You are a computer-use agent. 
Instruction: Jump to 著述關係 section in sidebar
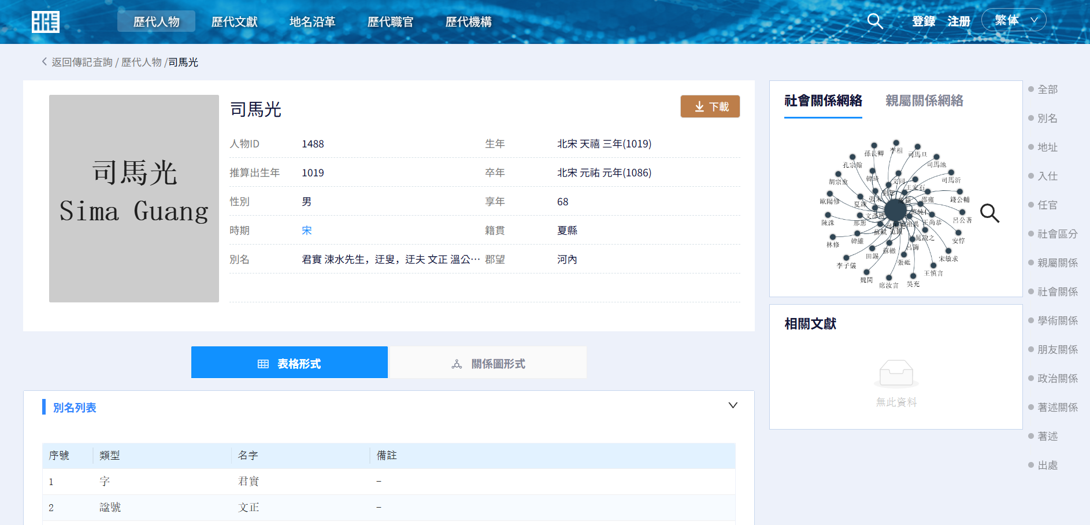pos(1056,408)
